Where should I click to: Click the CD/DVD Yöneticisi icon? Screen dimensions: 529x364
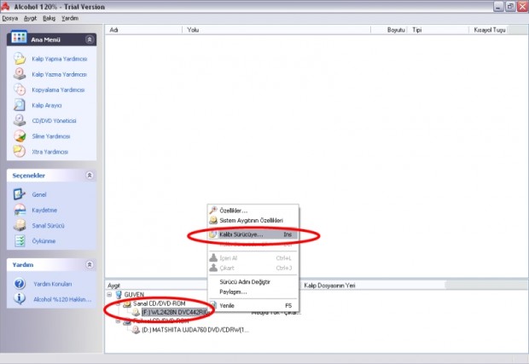click(x=20, y=121)
